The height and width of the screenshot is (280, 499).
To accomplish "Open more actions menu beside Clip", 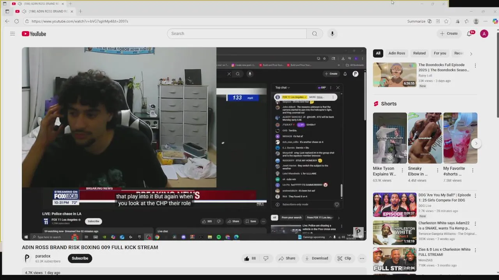I will coord(362,258).
